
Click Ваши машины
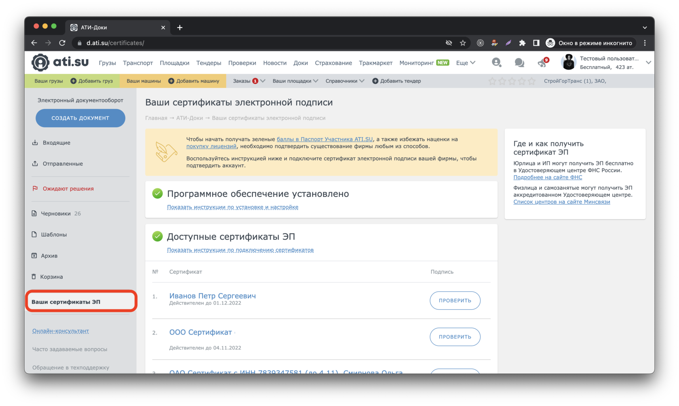pyautogui.click(x=143, y=81)
